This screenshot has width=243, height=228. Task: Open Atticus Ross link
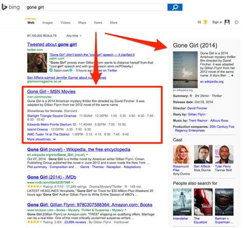click(x=219, y=120)
